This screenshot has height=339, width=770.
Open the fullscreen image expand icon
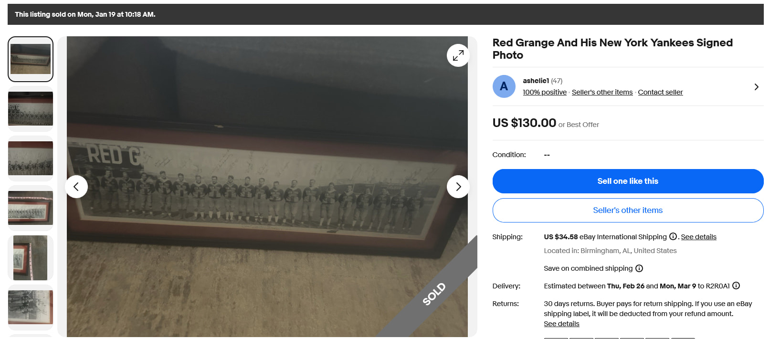[458, 55]
